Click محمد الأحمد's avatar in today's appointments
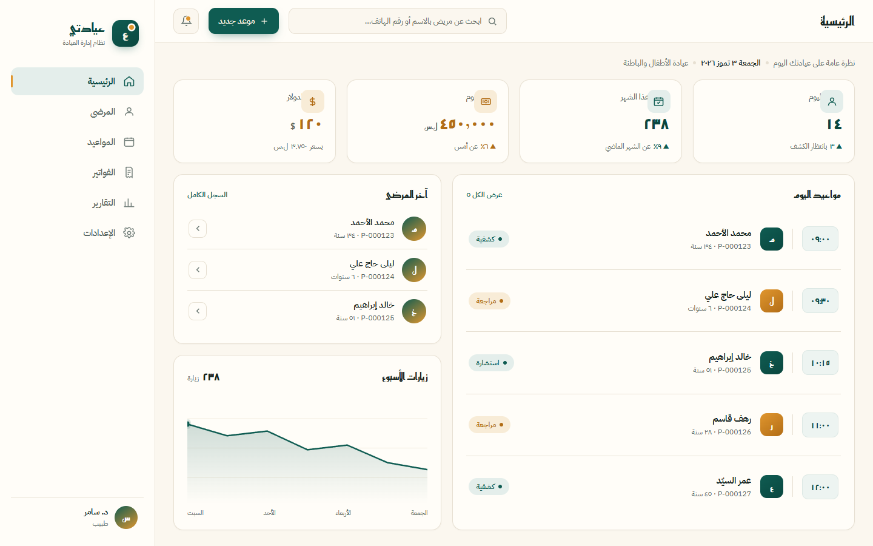The image size is (873, 546). tap(772, 239)
